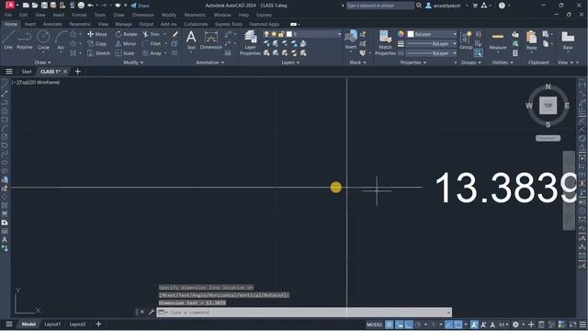Click the Group tool
The height and width of the screenshot is (331, 588).
pos(466,40)
